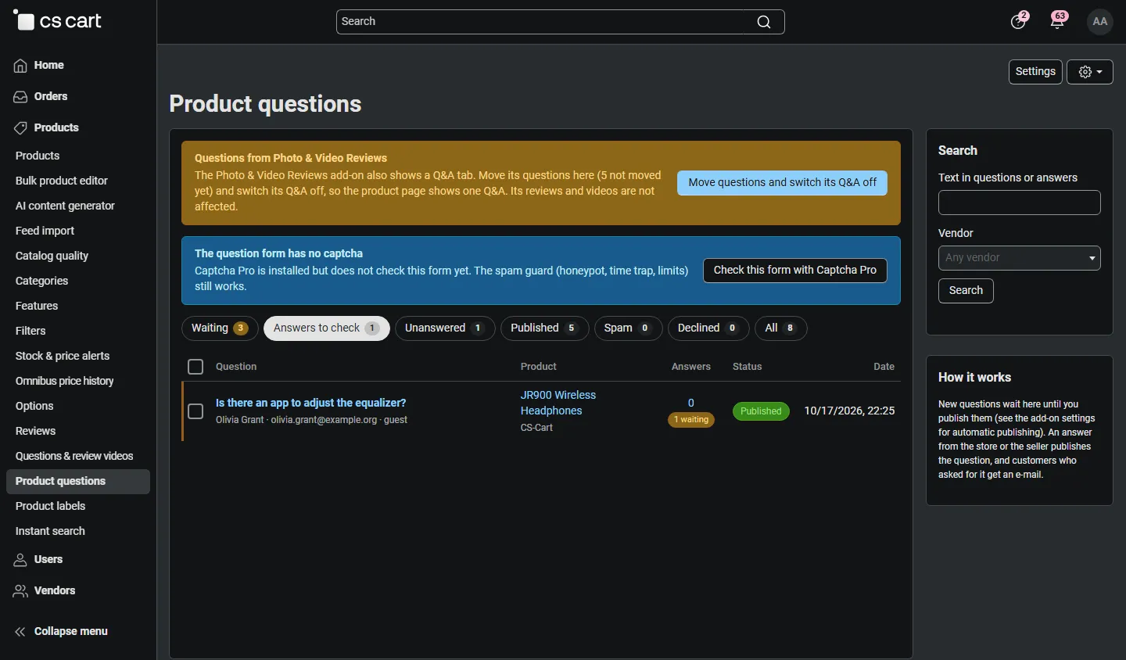Open the equalizer question link

click(x=310, y=404)
